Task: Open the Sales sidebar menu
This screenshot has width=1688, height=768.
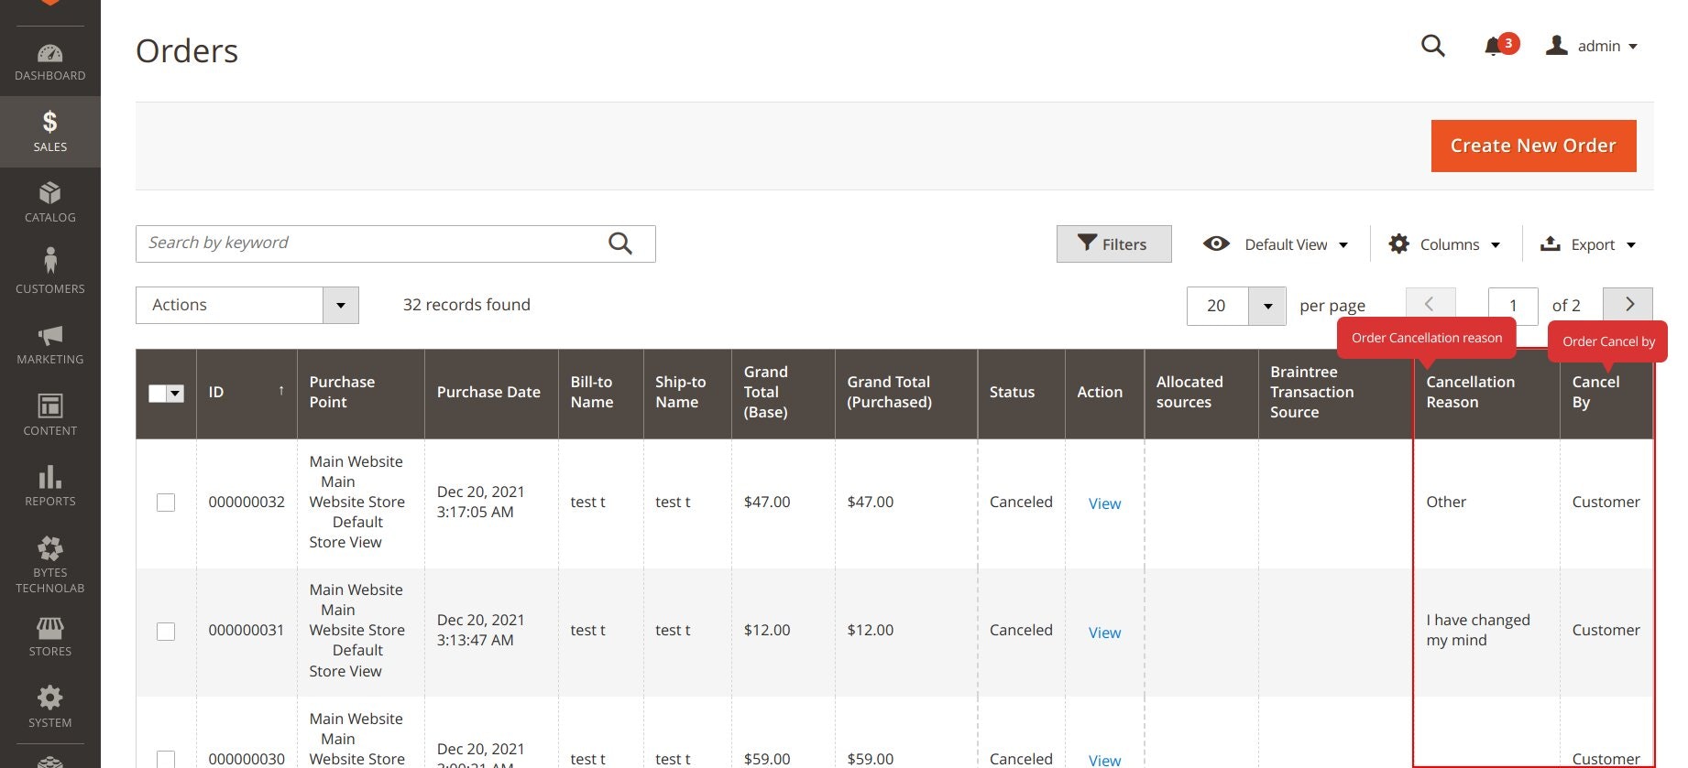Action: click(50, 131)
